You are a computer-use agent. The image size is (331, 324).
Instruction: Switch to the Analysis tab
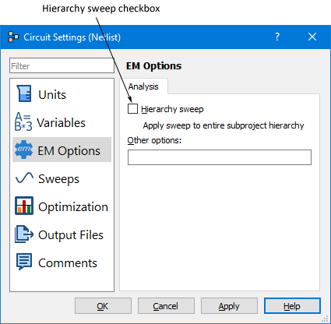pos(143,86)
